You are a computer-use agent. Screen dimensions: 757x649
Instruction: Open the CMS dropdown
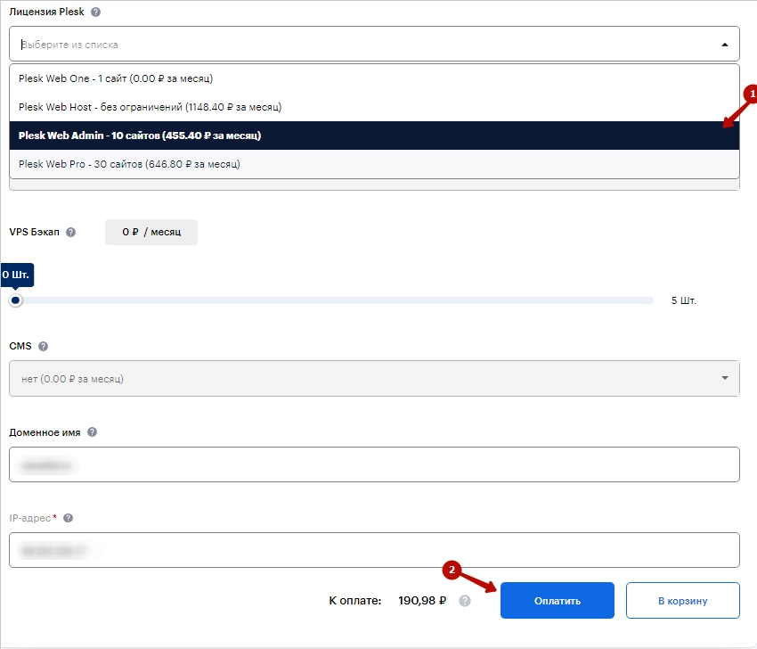[374, 378]
